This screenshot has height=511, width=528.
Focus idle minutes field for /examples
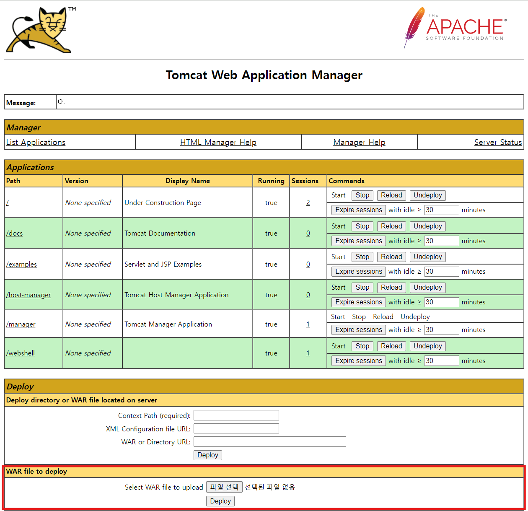[441, 272]
